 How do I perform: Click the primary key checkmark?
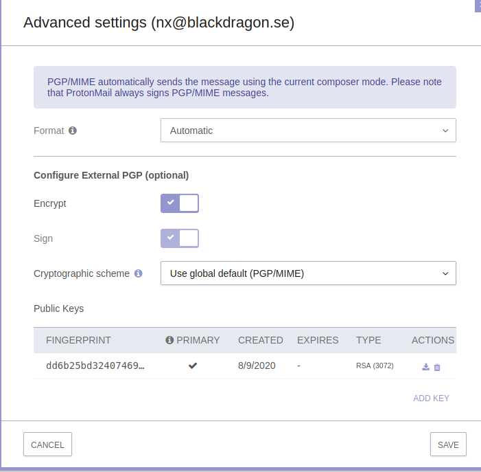193,366
